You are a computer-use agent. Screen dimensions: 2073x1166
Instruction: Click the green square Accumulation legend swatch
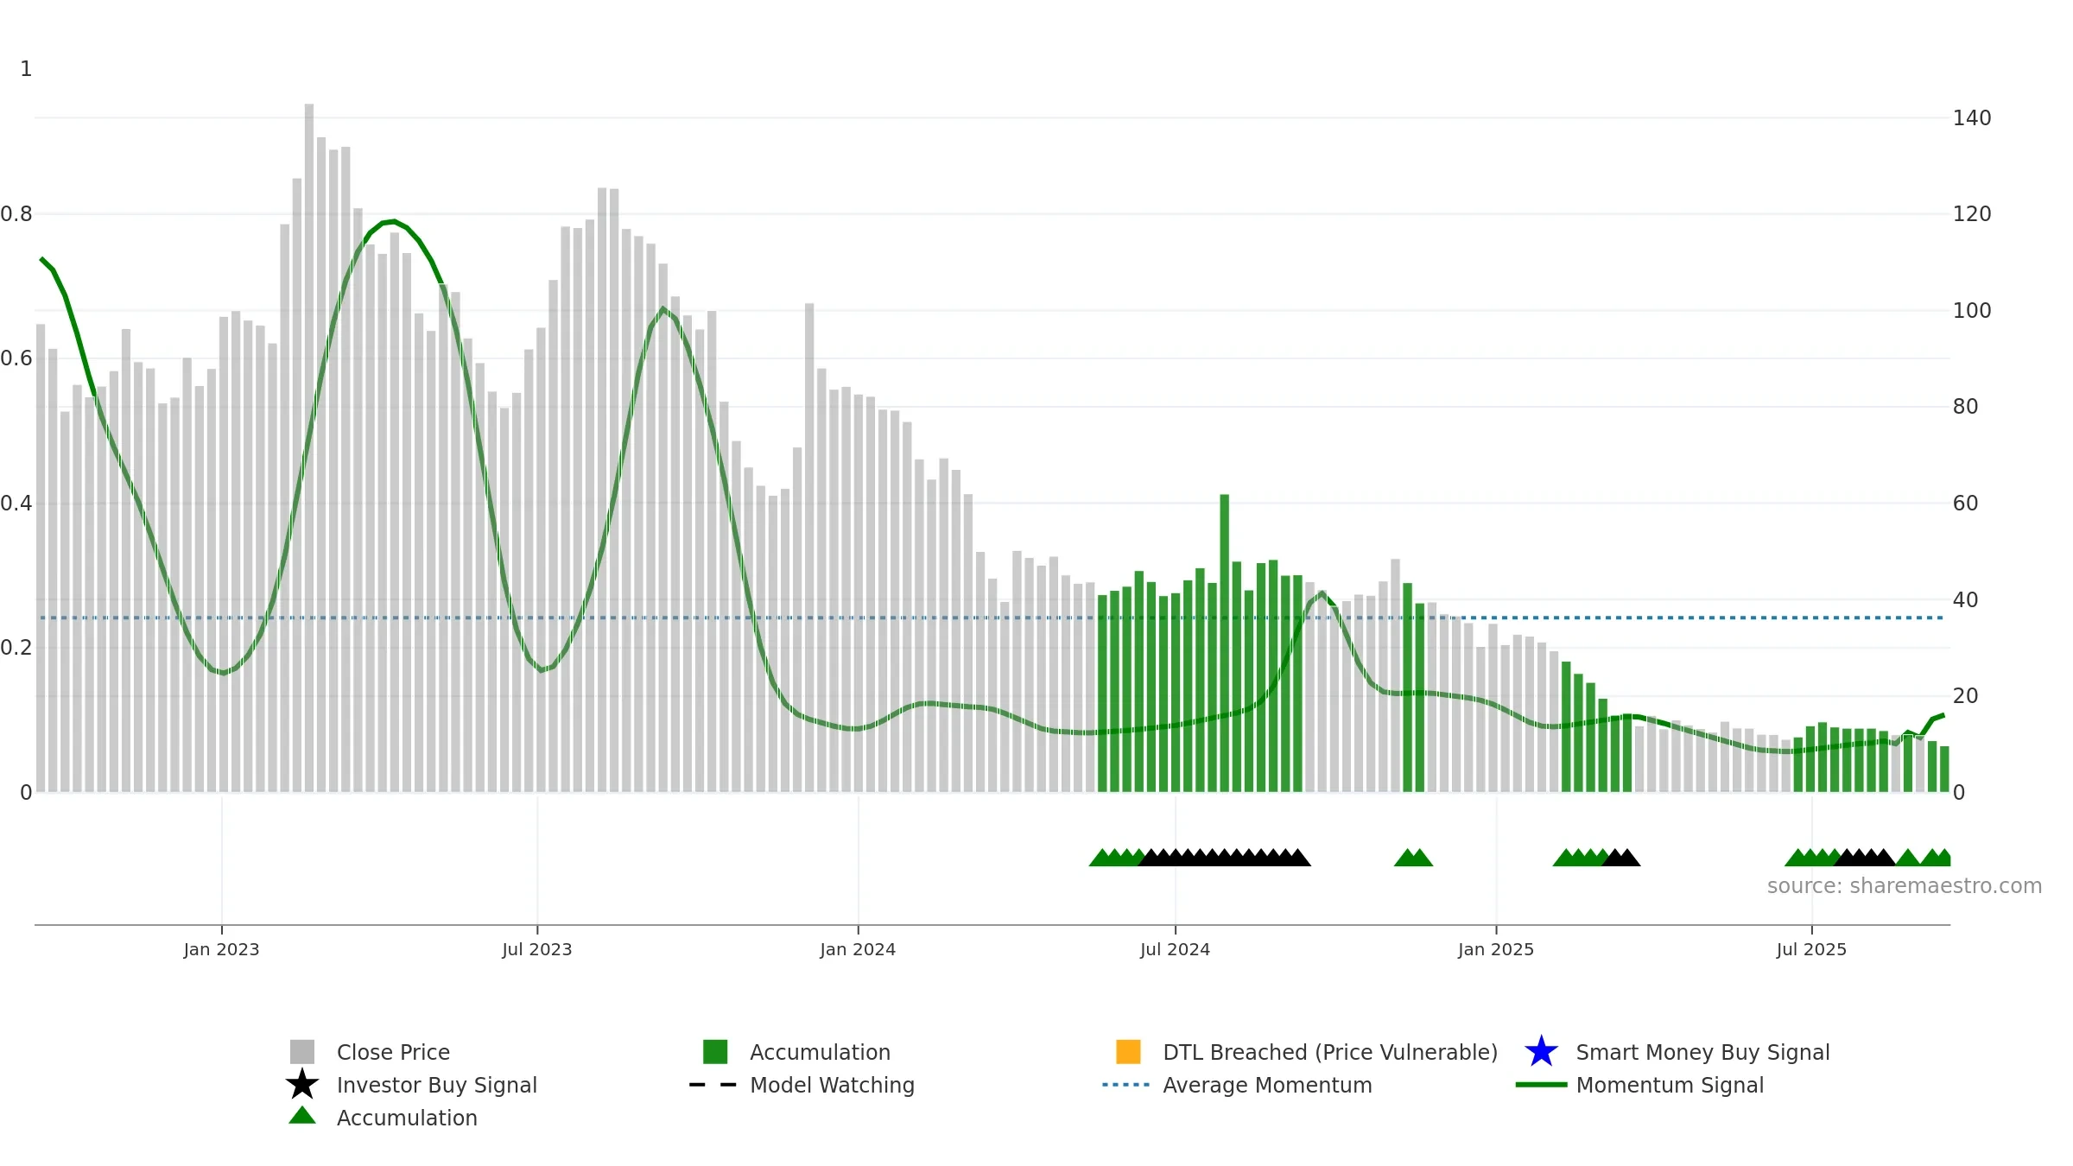[715, 1052]
